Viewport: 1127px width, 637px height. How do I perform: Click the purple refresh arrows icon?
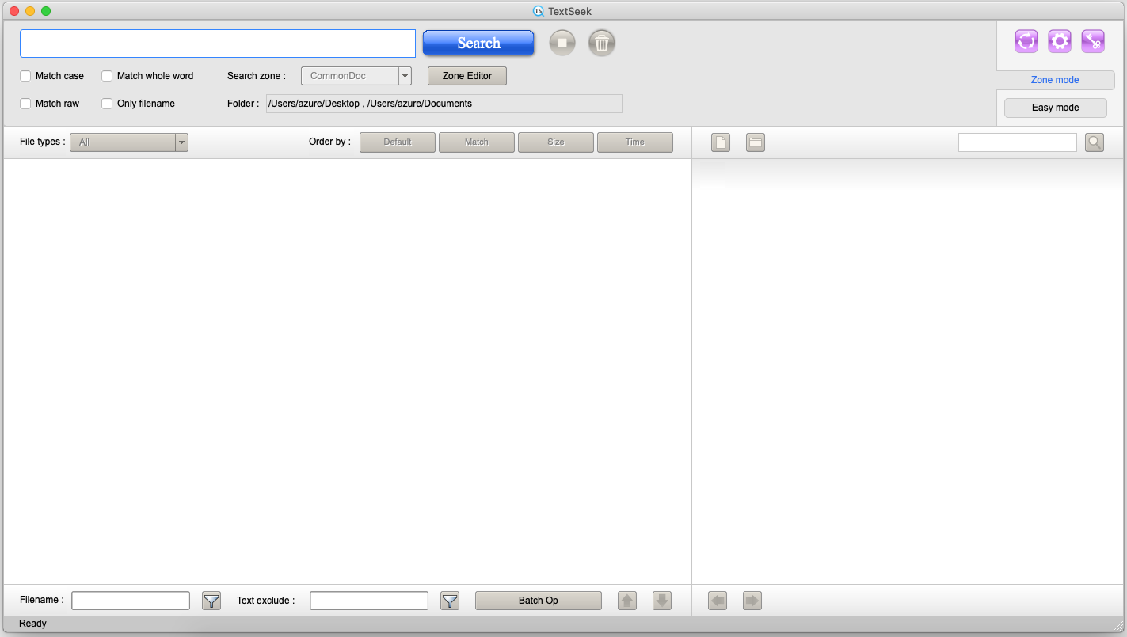point(1026,41)
